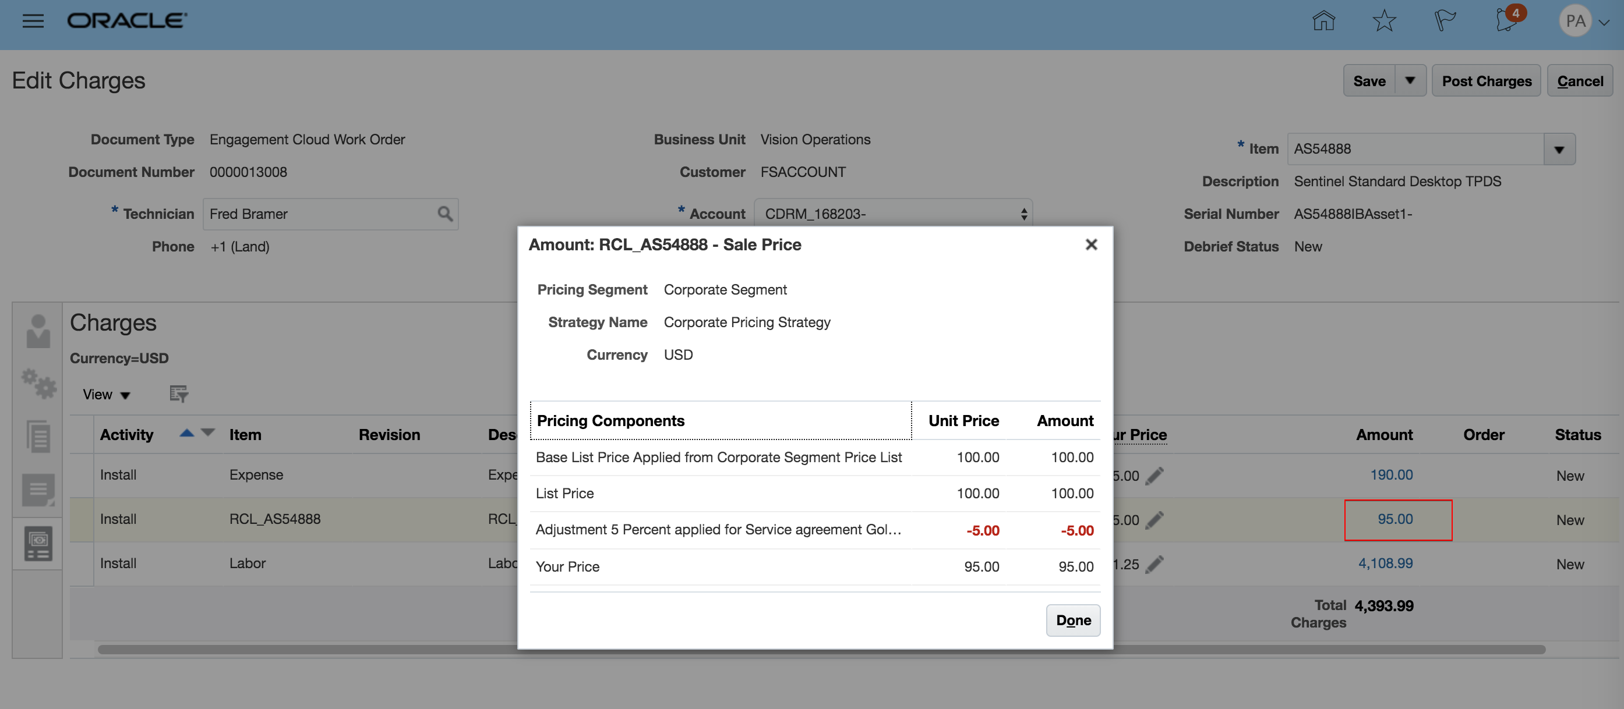Click pencil edit icon on Labor row
The image size is (1624, 709).
coord(1155,564)
